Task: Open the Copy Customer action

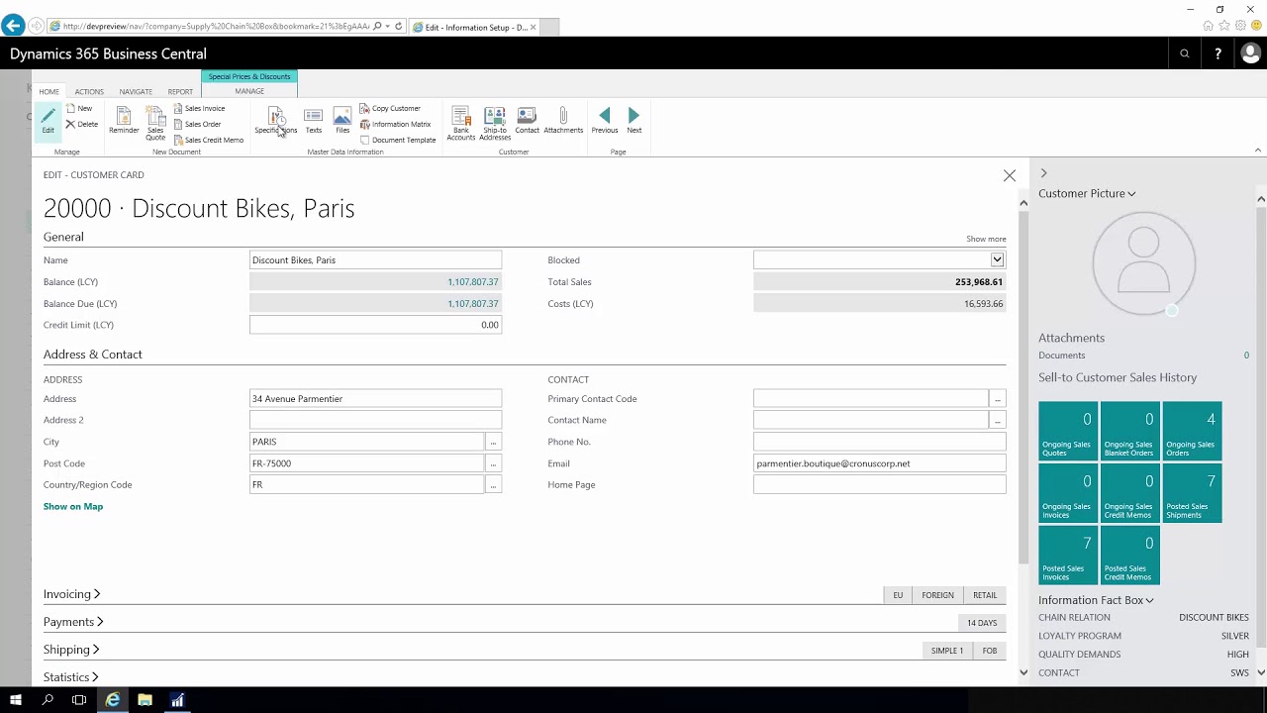Action: (x=390, y=108)
